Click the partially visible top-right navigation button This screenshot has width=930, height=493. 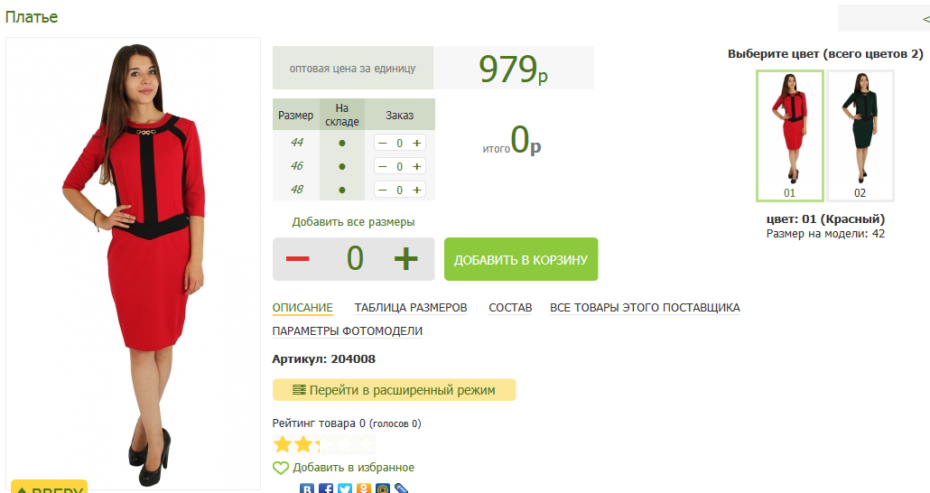pos(884,18)
